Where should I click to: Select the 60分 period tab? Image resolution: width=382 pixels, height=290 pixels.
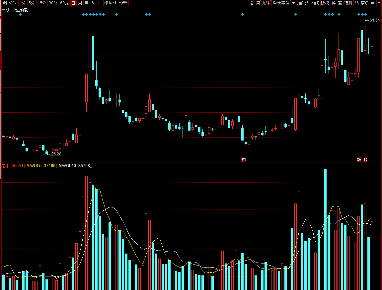[x=64, y=3]
